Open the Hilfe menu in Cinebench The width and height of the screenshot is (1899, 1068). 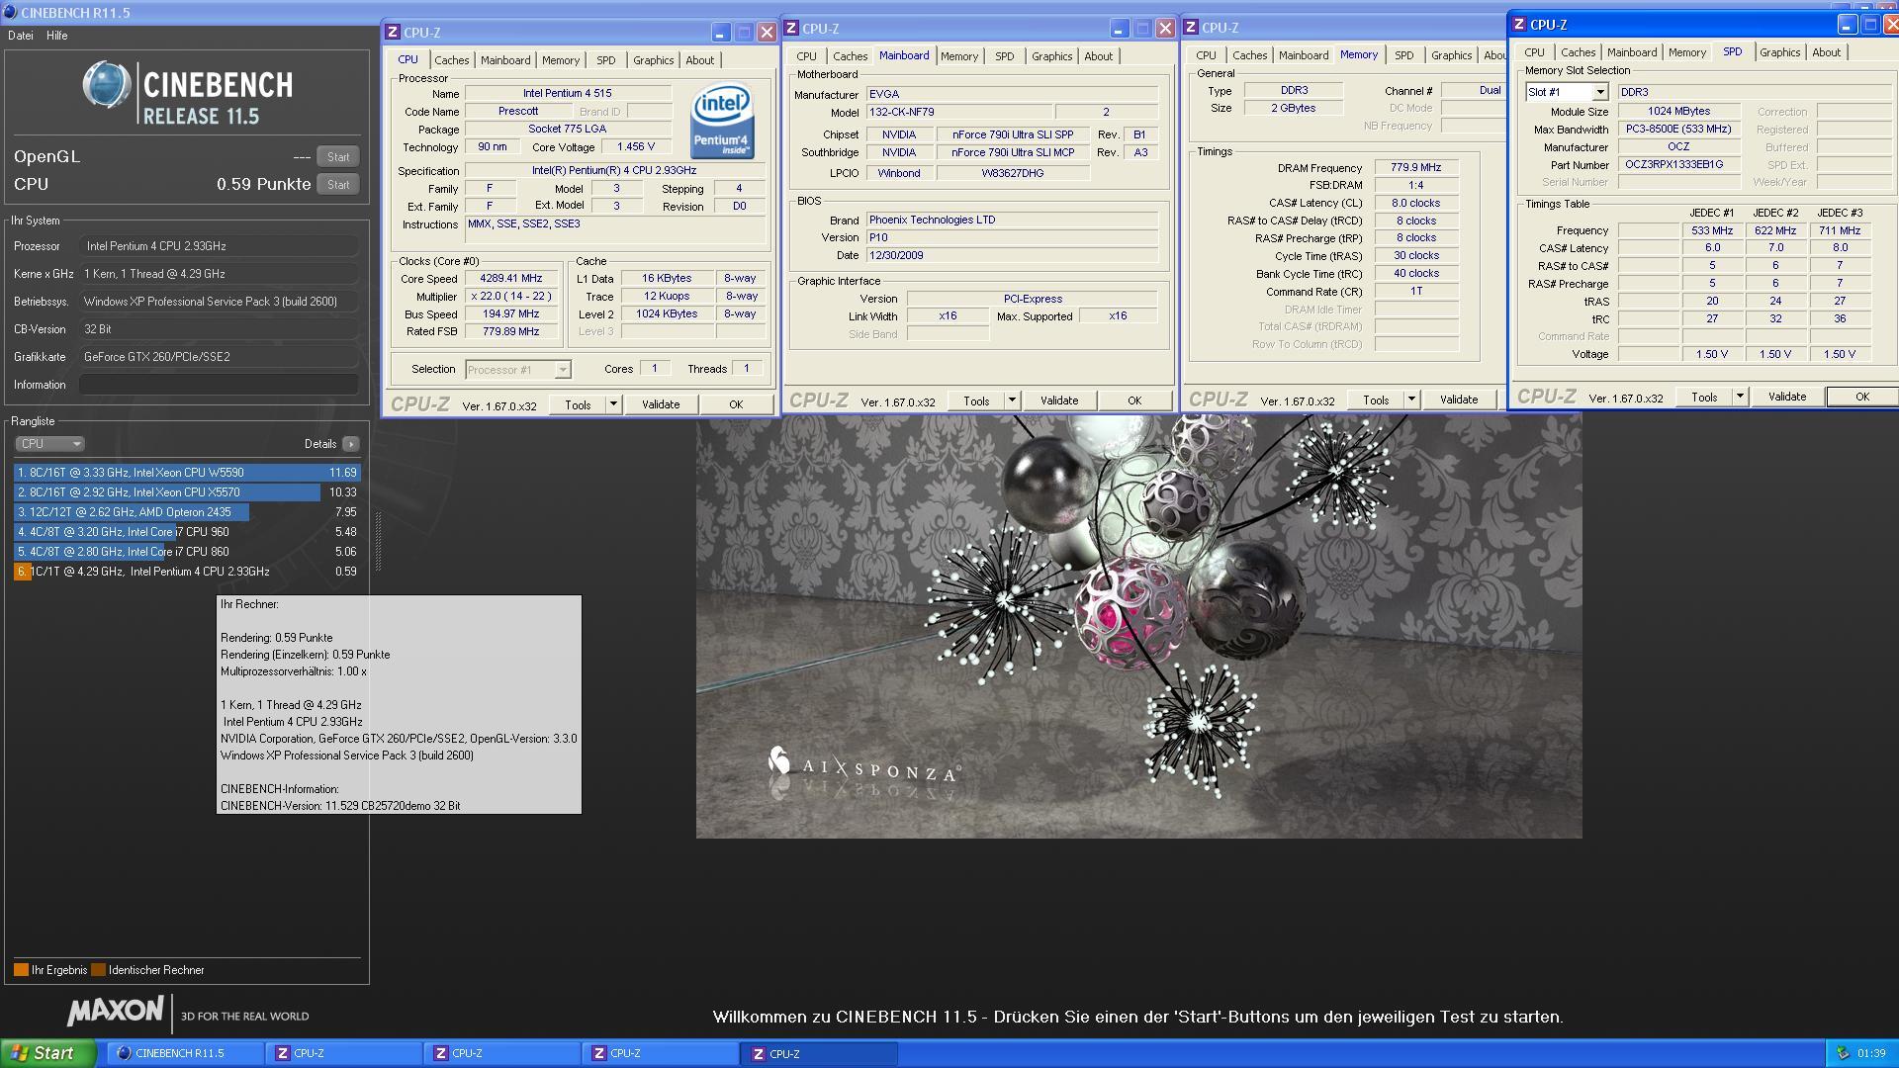57,36
